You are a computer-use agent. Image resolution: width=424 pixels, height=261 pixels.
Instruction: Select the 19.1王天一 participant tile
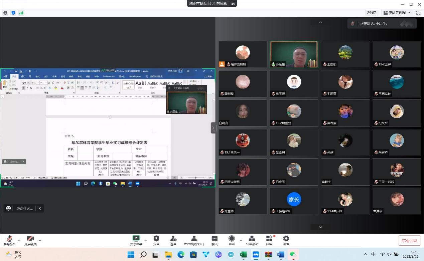243,142
